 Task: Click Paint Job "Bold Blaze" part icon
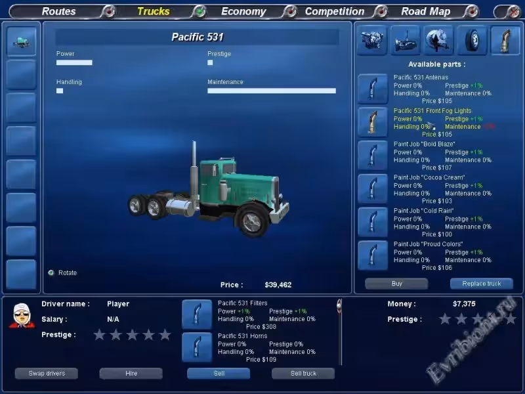click(373, 156)
